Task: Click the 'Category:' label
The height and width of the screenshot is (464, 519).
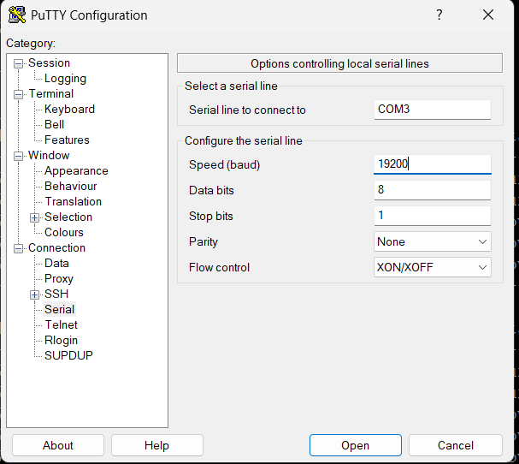Action: tap(31, 44)
